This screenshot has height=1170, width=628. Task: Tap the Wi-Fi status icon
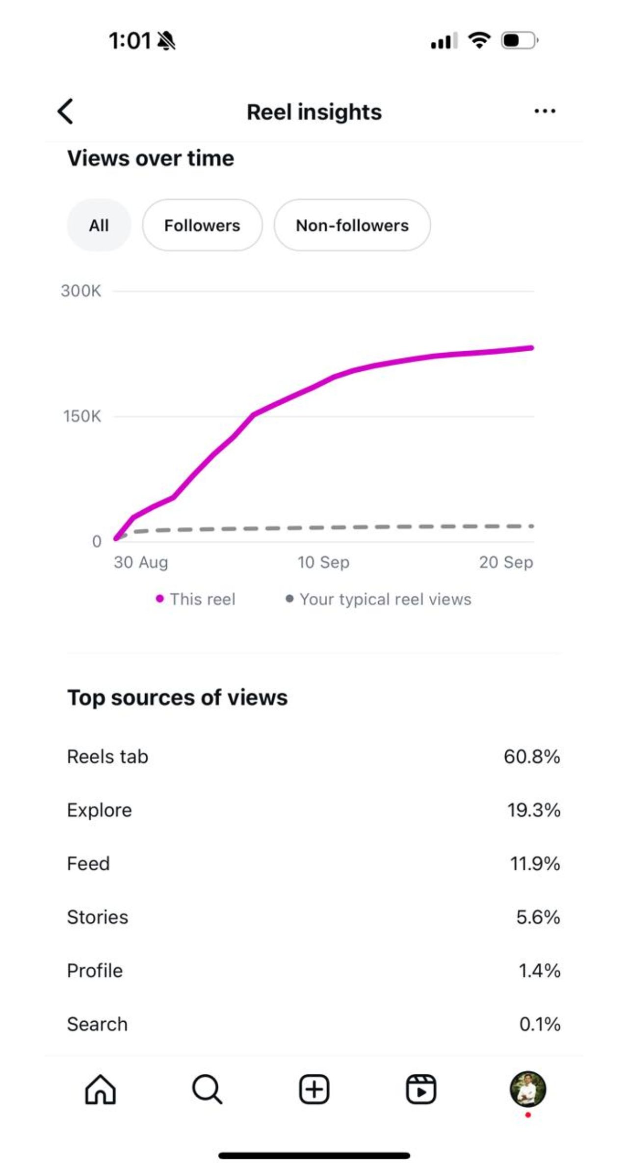coord(479,40)
